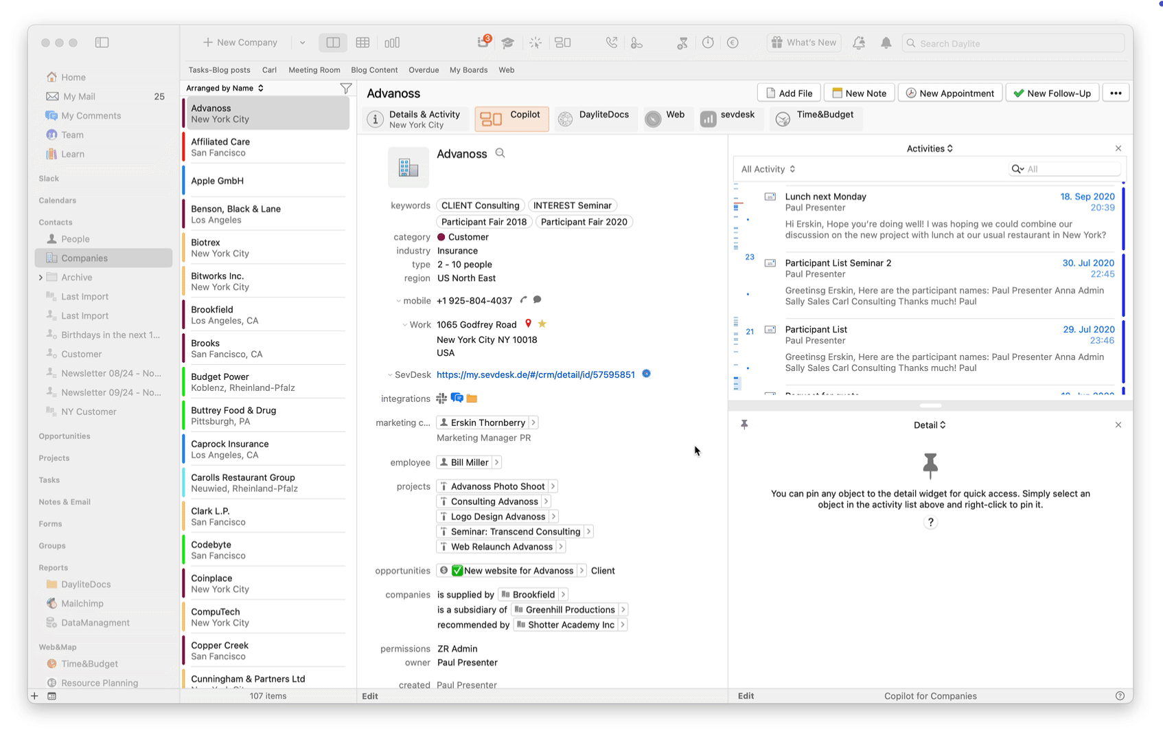Viewport: 1163px width, 742px height.
Task: Click the Advanoss company image thumbnail
Action: click(x=408, y=167)
